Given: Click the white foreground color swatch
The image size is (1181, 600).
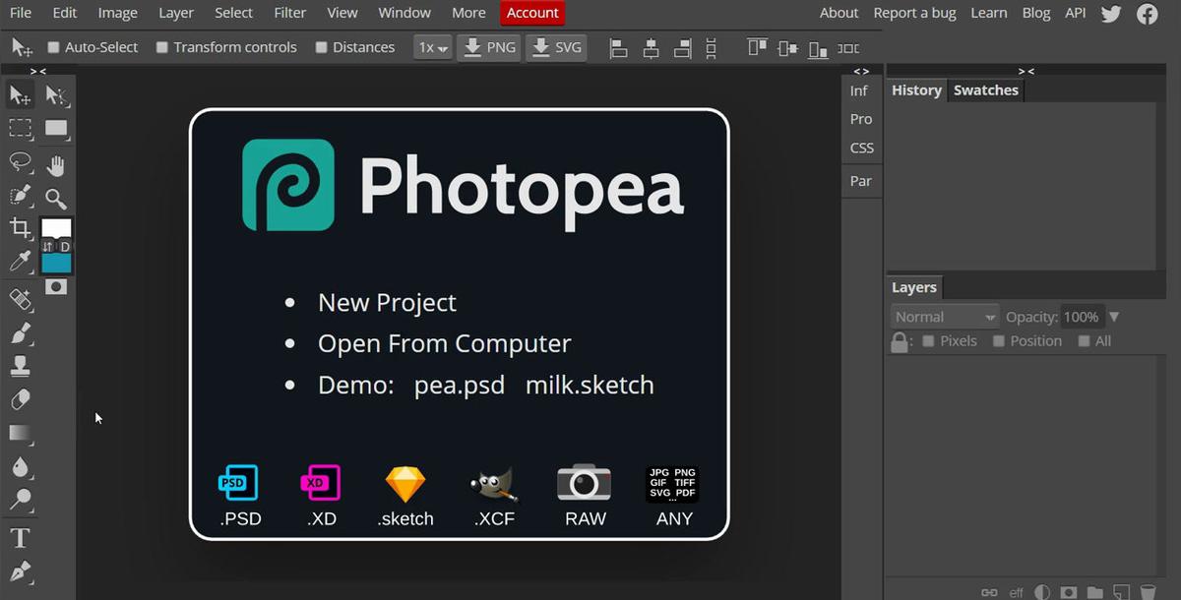Looking at the screenshot, I should pos(56,226).
